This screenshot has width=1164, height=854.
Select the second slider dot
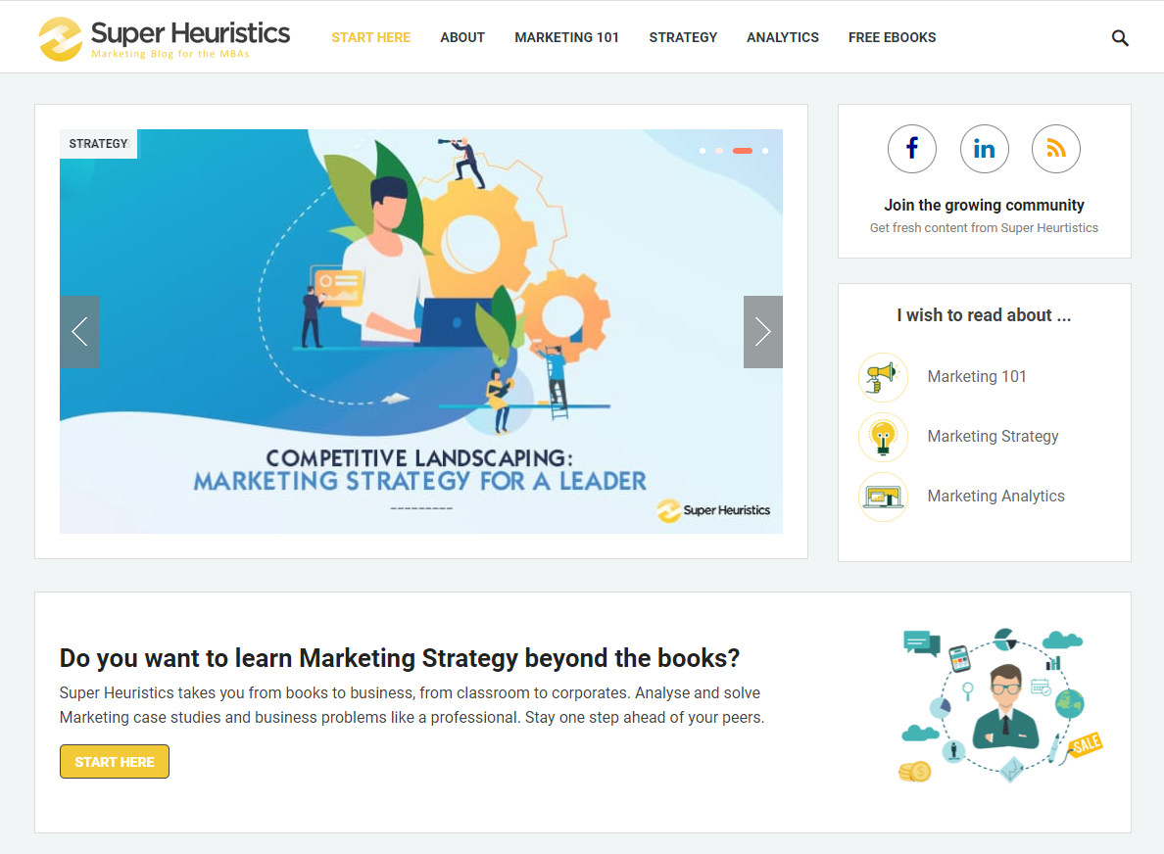coord(718,151)
